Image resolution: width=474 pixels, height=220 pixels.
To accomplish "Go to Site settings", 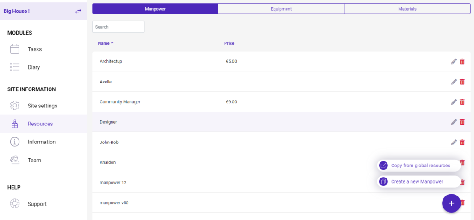I will [42, 106].
